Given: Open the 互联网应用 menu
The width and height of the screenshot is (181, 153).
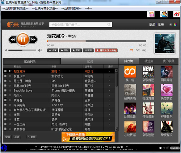Looking at the screenshot, I should [71, 8].
